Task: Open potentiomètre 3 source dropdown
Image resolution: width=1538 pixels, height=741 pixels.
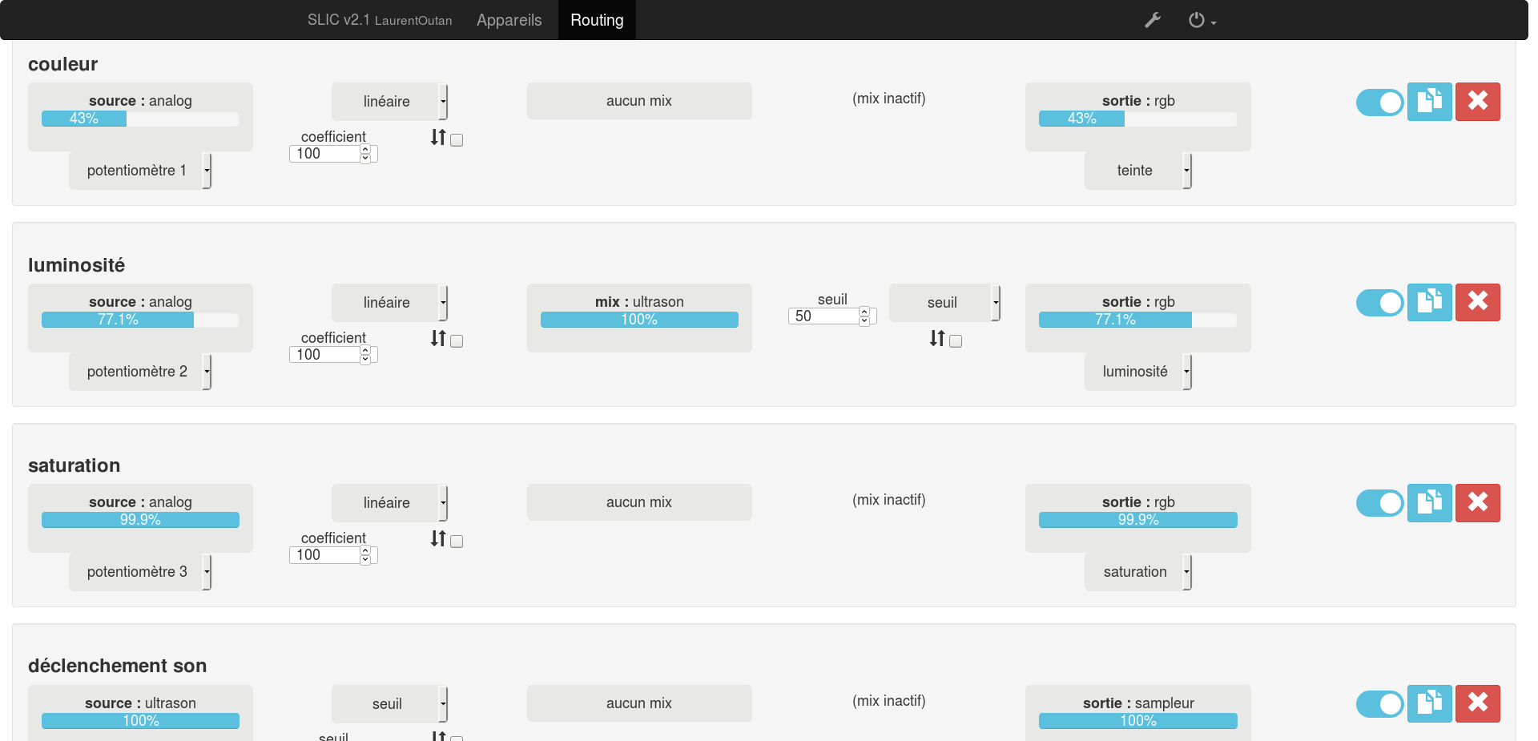Action: (140, 572)
